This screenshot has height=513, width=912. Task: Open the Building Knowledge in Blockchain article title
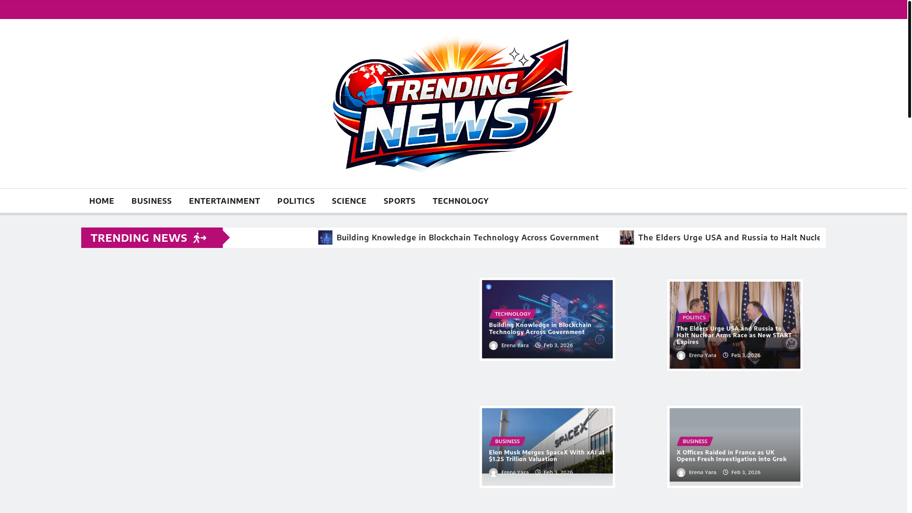(x=540, y=328)
